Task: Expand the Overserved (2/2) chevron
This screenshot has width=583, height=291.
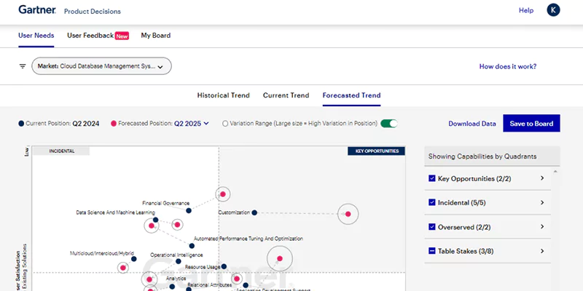Action: tap(541, 227)
